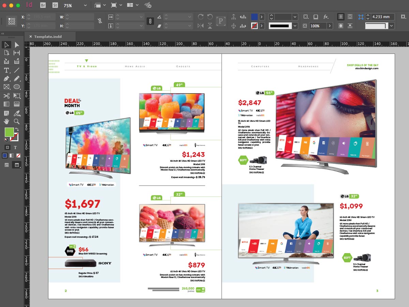Set formatting affects text
Screen dimensions: 409x307
pyautogui.click(x=16, y=147)
